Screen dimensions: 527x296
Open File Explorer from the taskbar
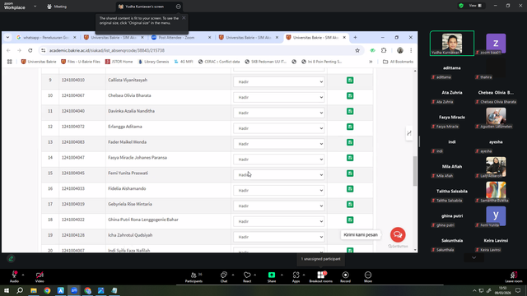[x=34, y=290]
